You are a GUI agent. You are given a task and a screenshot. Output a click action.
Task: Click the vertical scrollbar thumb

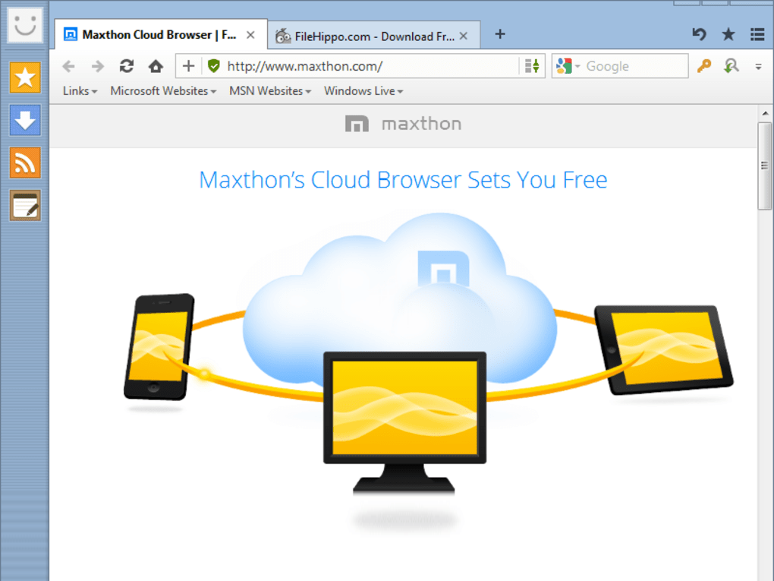coord(765,166)
